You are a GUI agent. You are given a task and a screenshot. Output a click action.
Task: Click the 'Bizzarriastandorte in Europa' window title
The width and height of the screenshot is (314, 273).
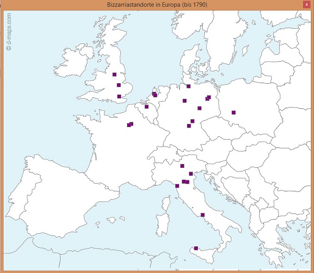tap(157, 4)
